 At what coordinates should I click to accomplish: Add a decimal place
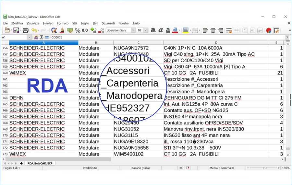tap(93, 30)
